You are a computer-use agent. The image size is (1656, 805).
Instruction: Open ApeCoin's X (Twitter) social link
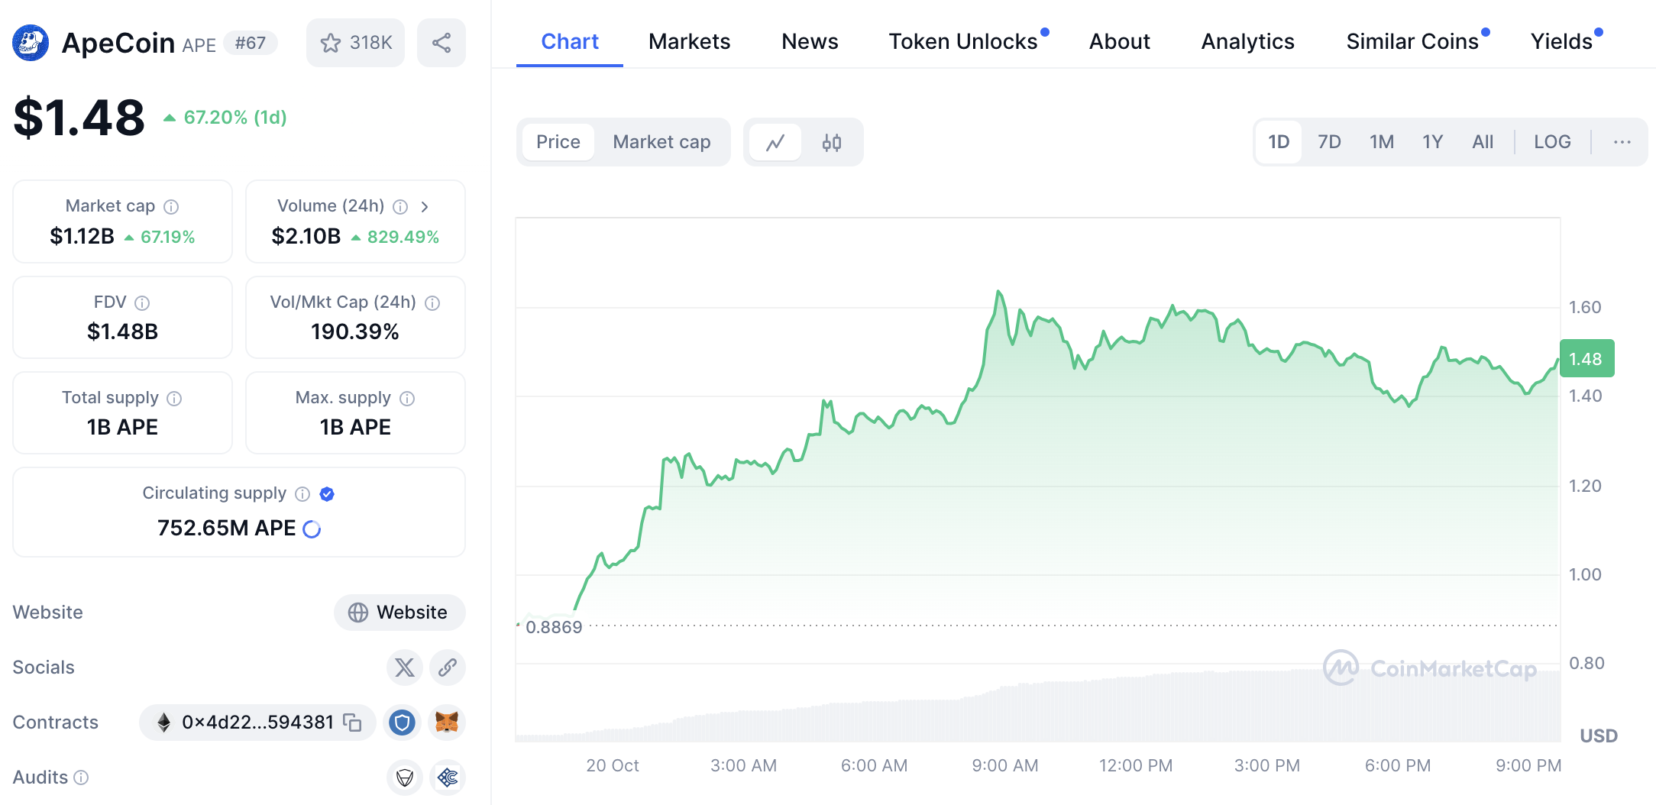pyautogui.click(x=405, y=668)
